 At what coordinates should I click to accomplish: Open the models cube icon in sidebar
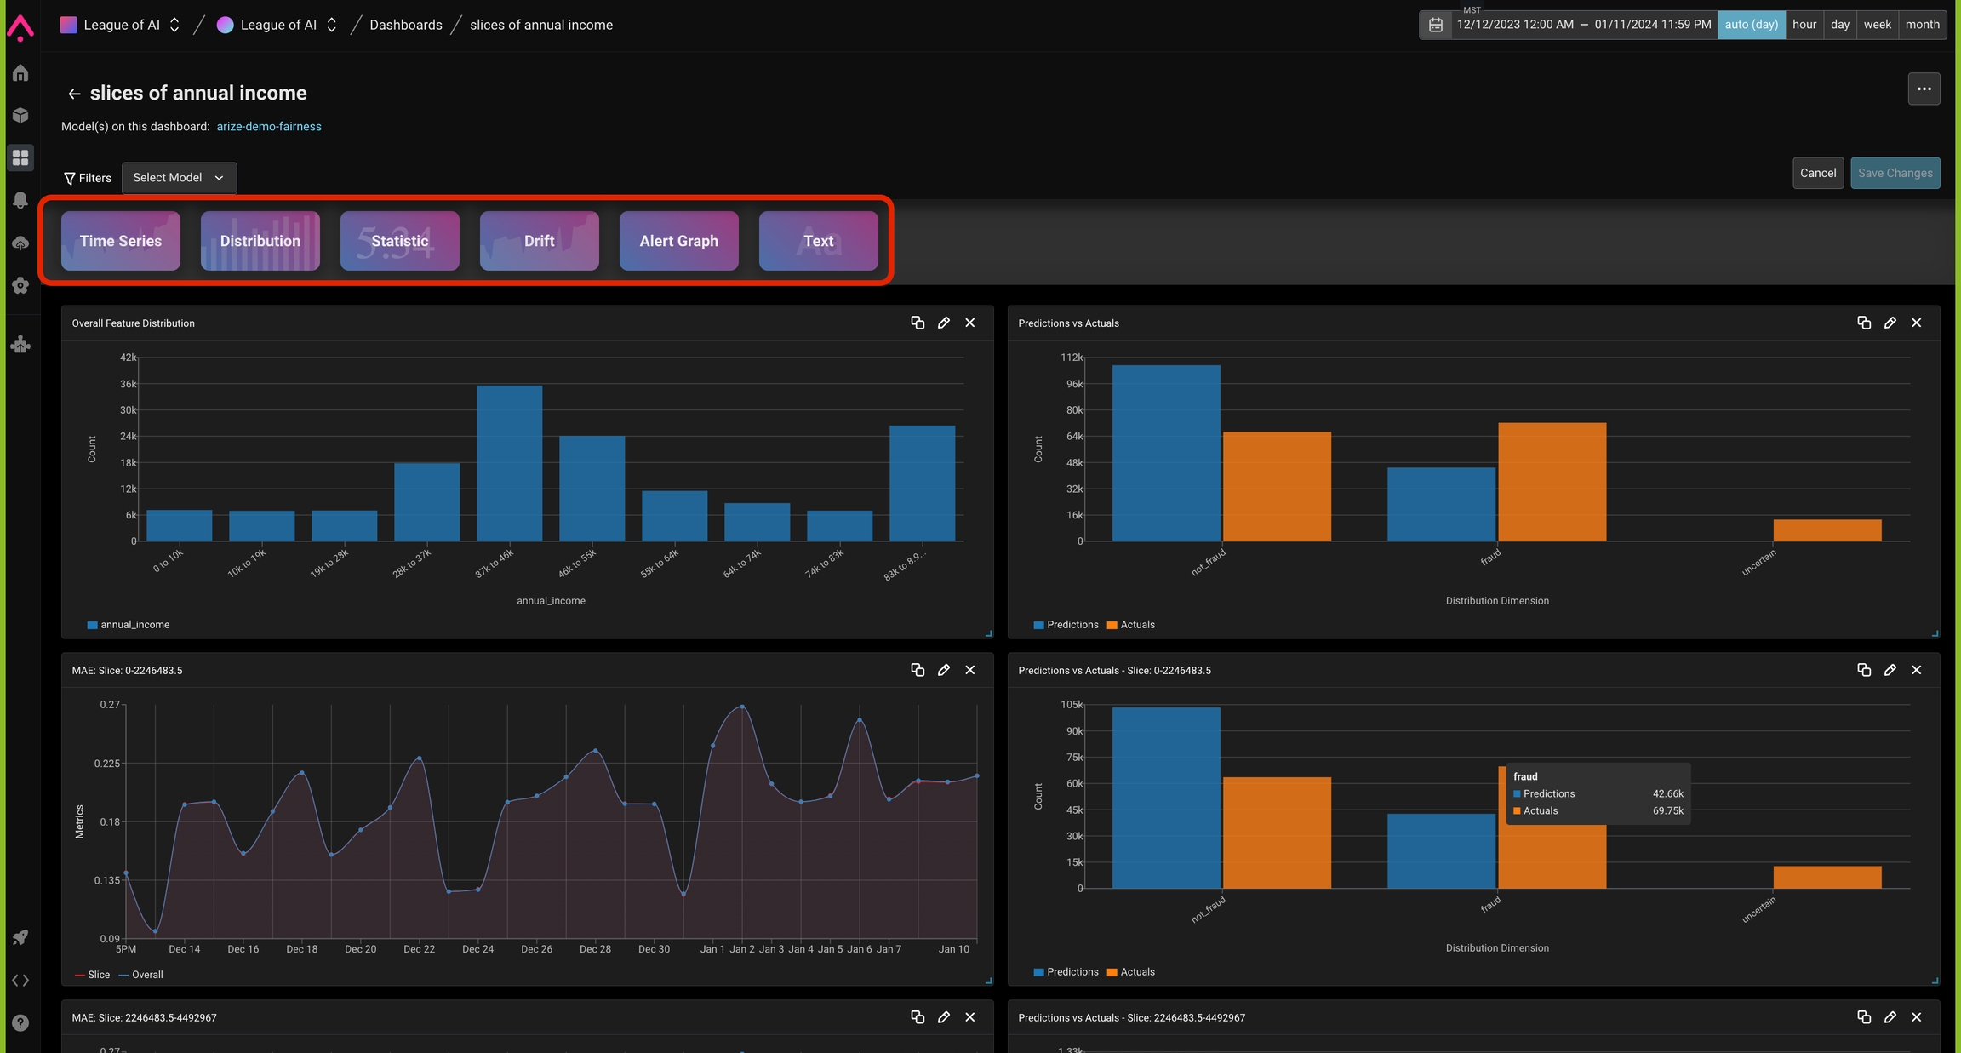pyautogui.click(x=20, y=115)
